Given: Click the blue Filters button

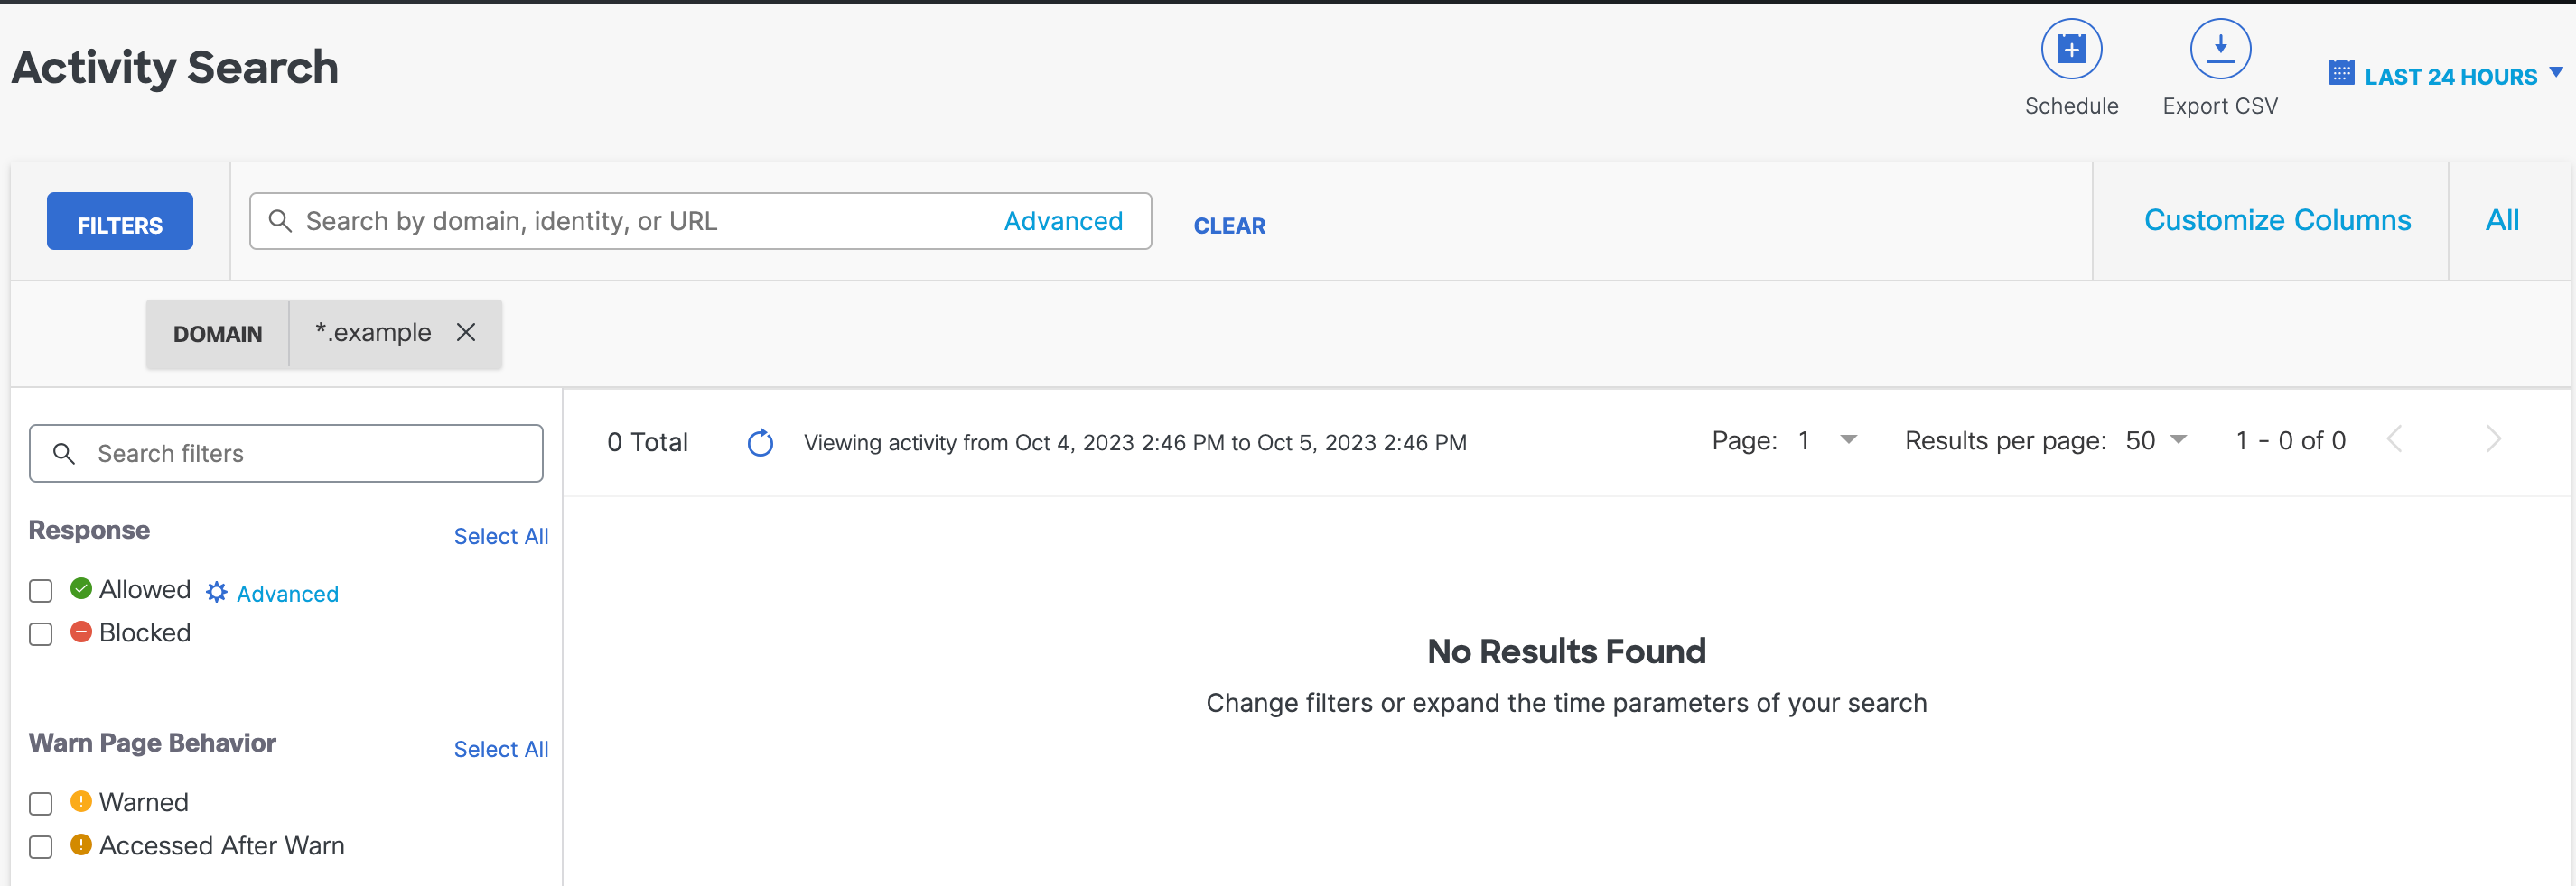Looking at the screenshot, I should [120, 222].
